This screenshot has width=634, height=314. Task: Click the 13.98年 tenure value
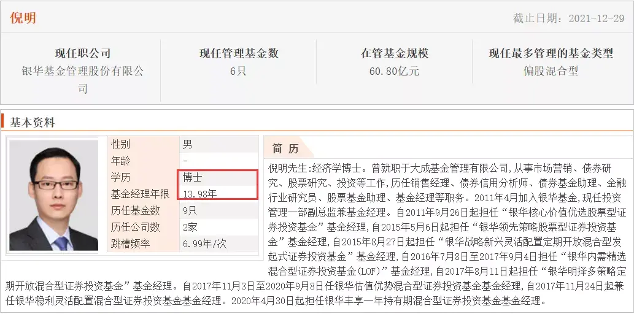(199, 194)
